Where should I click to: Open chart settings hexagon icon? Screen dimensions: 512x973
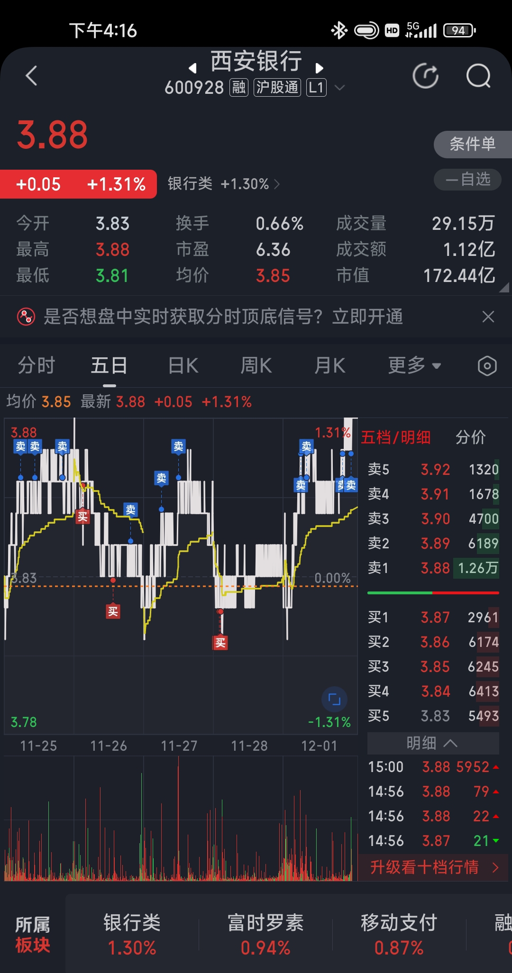point(487,366)
